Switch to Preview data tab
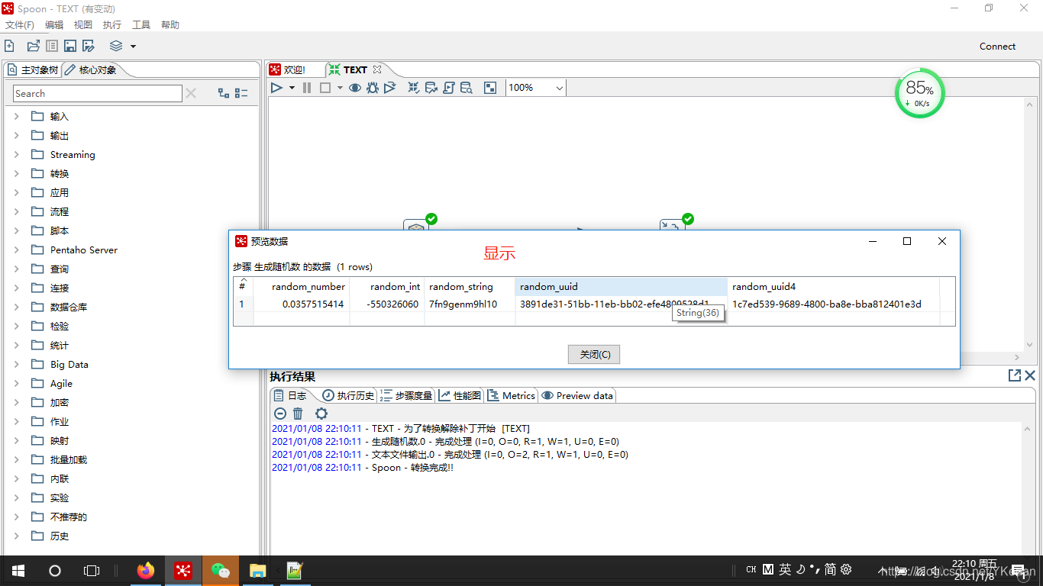 (577, 395)
